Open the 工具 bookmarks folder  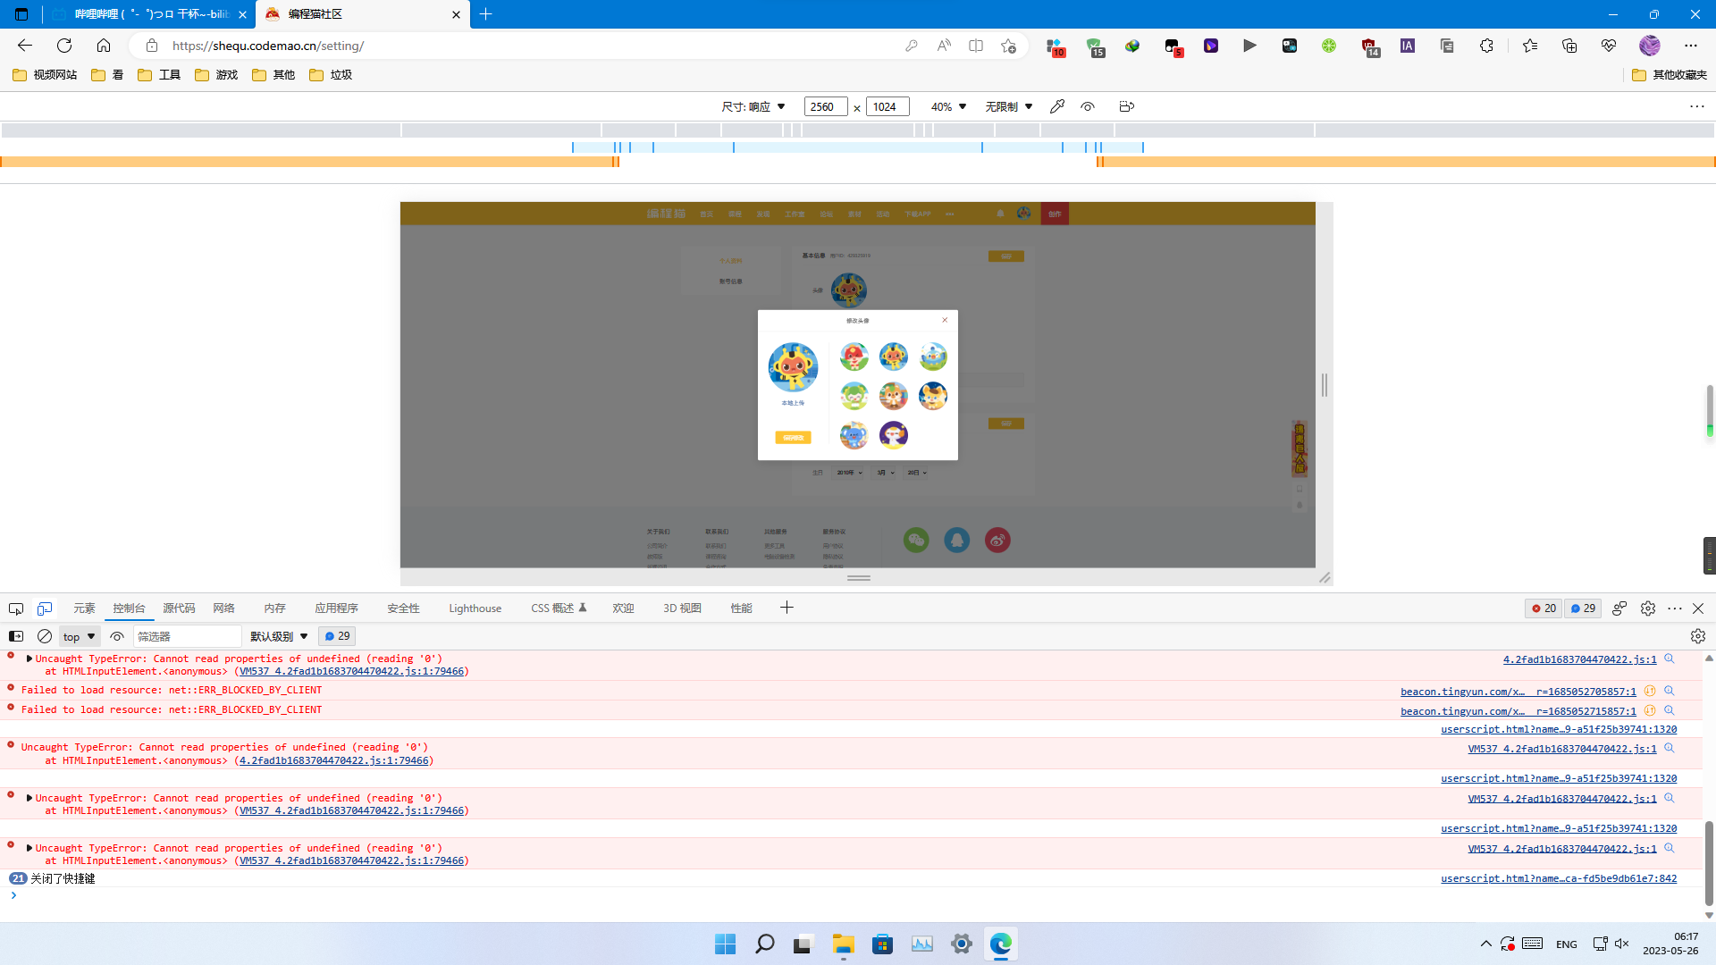point(159,75)
